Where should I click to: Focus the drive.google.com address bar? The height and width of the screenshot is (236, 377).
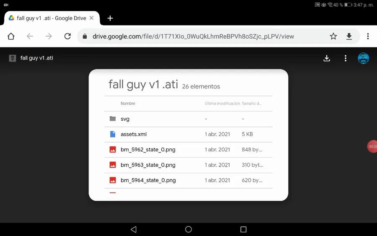[193, 36]
